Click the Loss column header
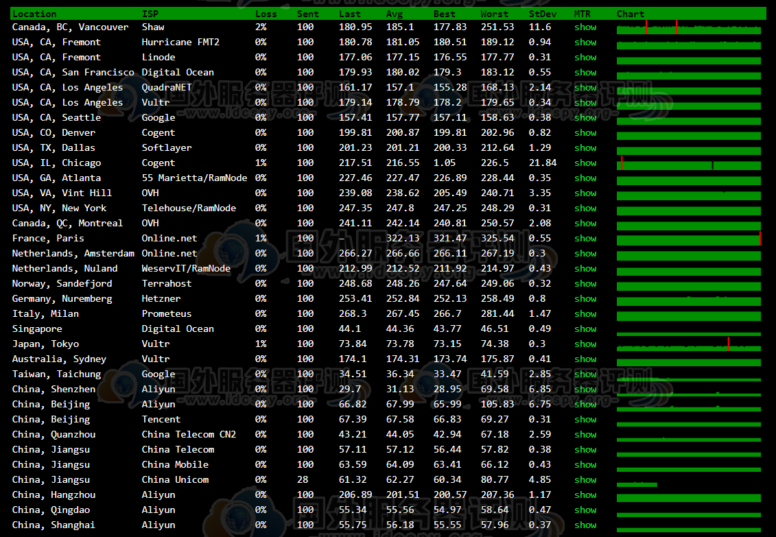This screenshot has width=776, height=537. coord(266,14)
